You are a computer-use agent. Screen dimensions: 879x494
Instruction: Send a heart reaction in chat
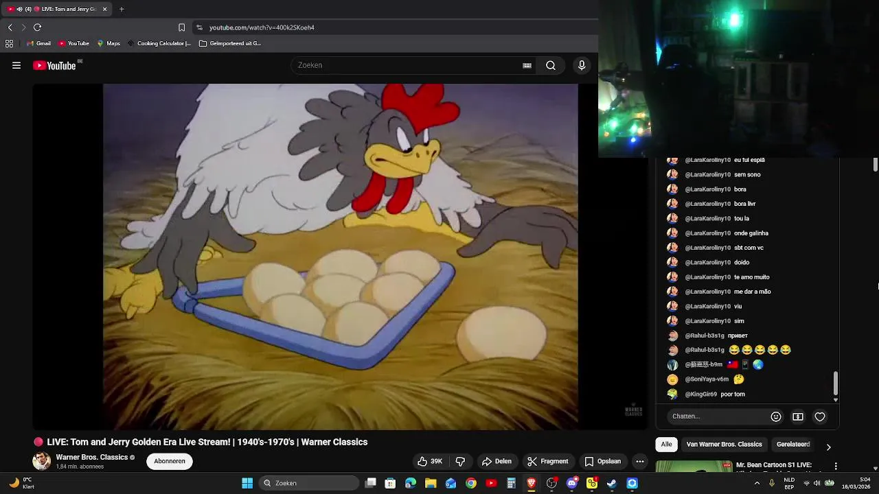(820, 416)
